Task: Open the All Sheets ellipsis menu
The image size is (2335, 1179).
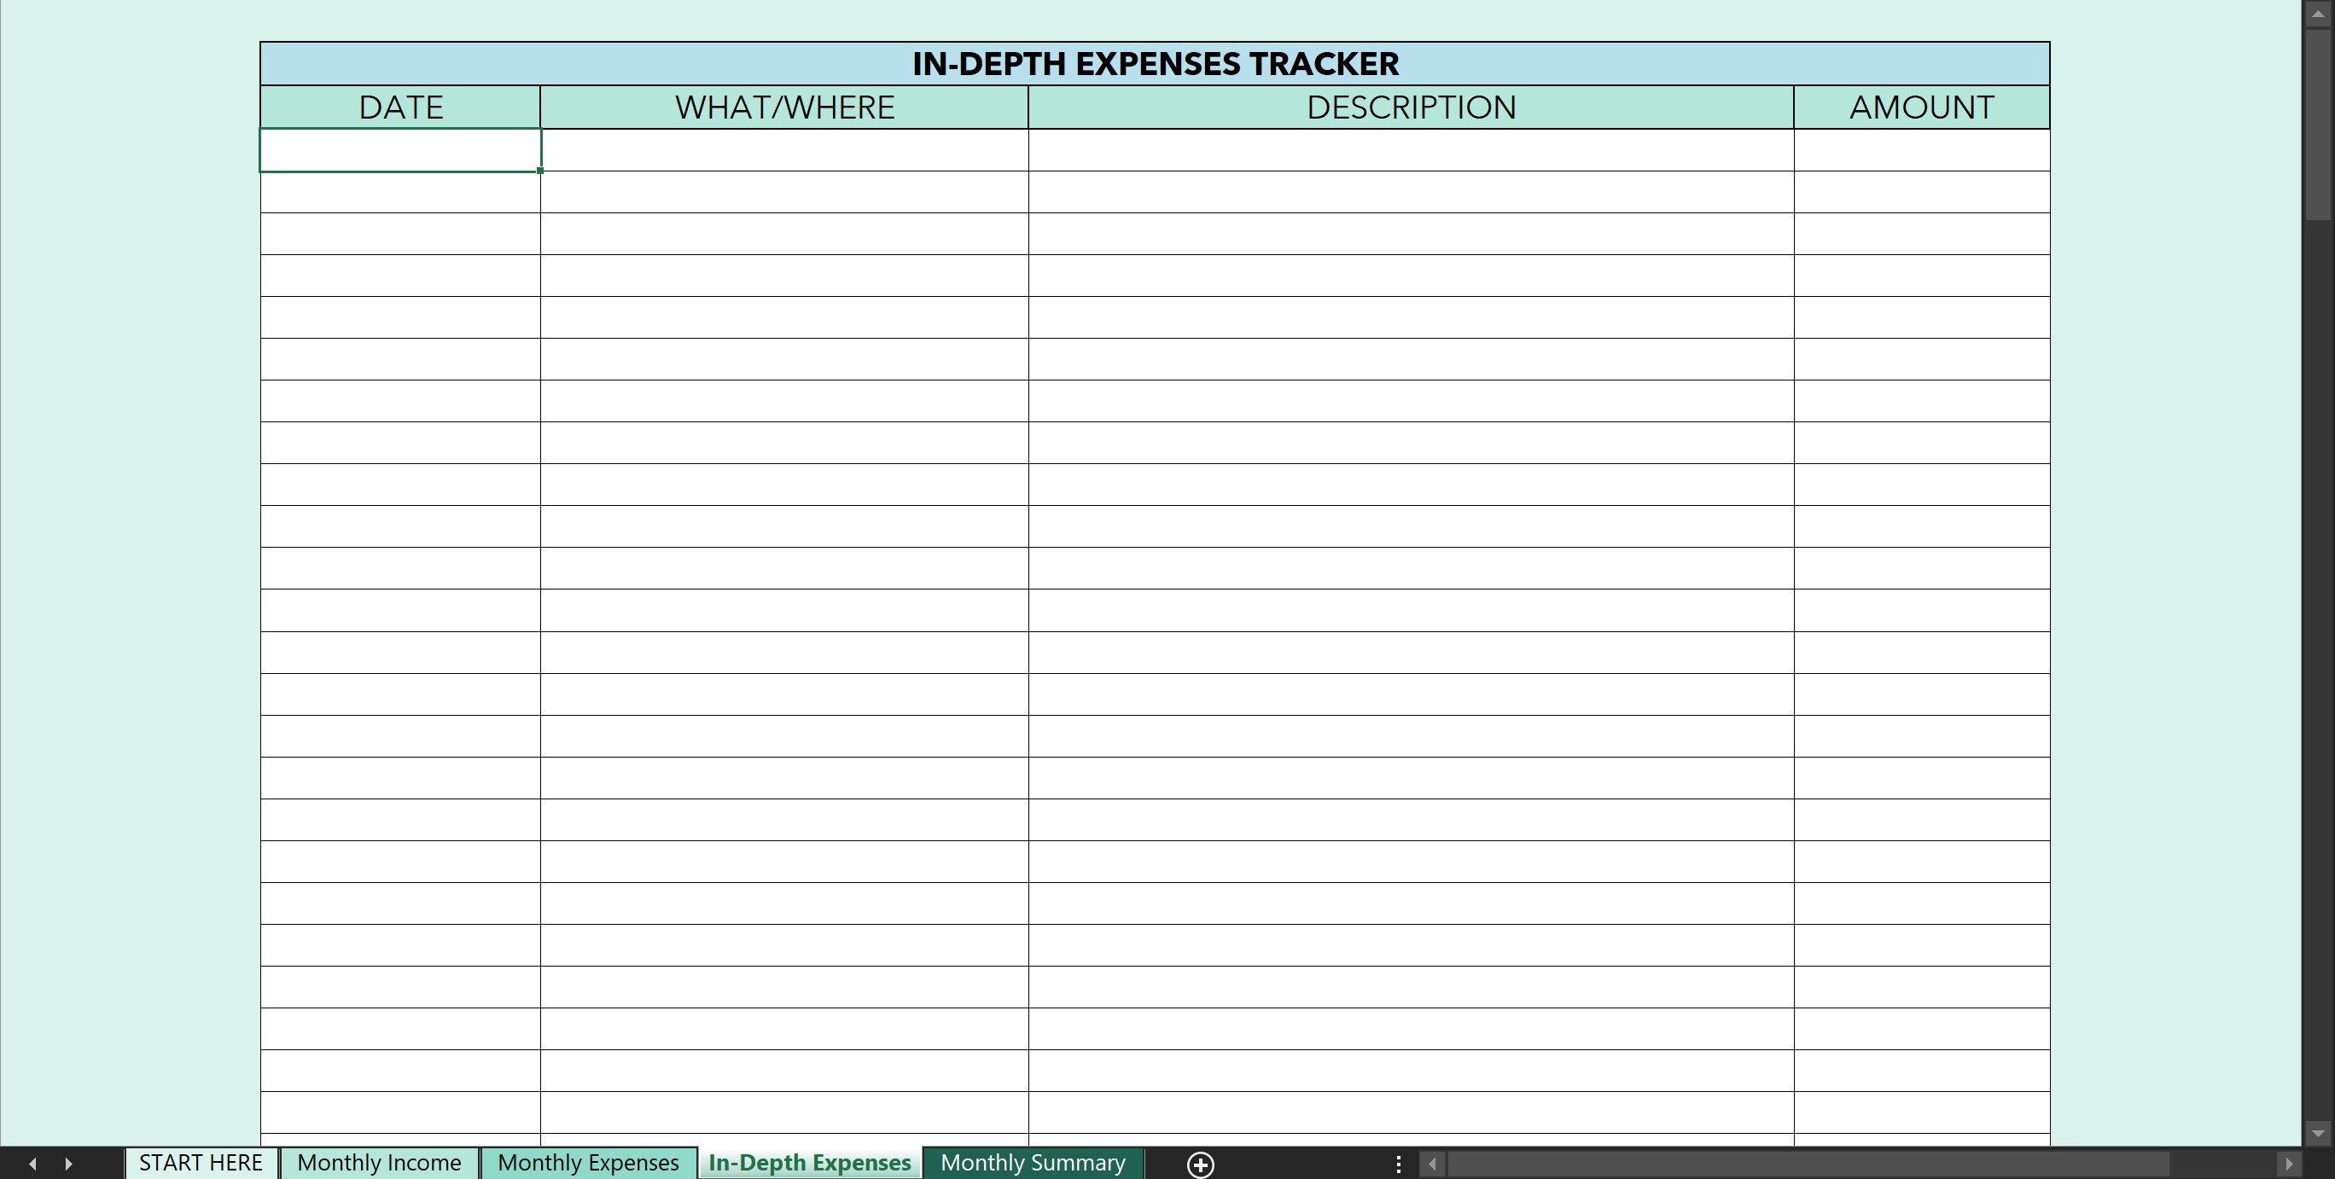Action: click(x=1398, y=1163)
